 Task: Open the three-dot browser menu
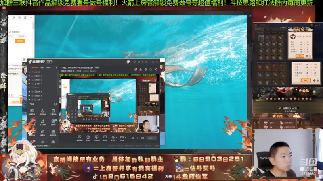31,18
